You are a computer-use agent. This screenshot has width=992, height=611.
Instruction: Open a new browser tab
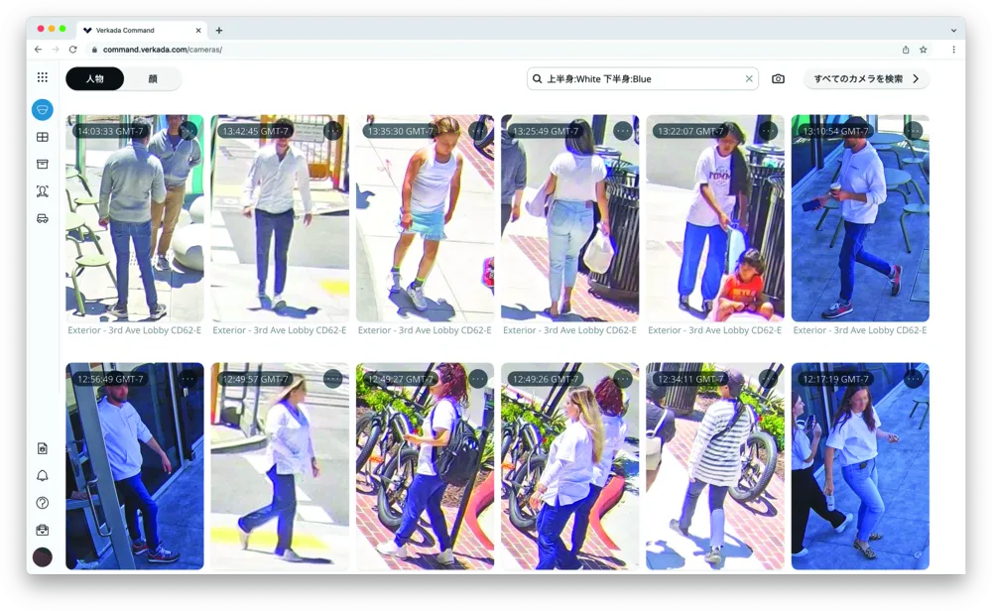pyautogui.click(x=219, y=30)
